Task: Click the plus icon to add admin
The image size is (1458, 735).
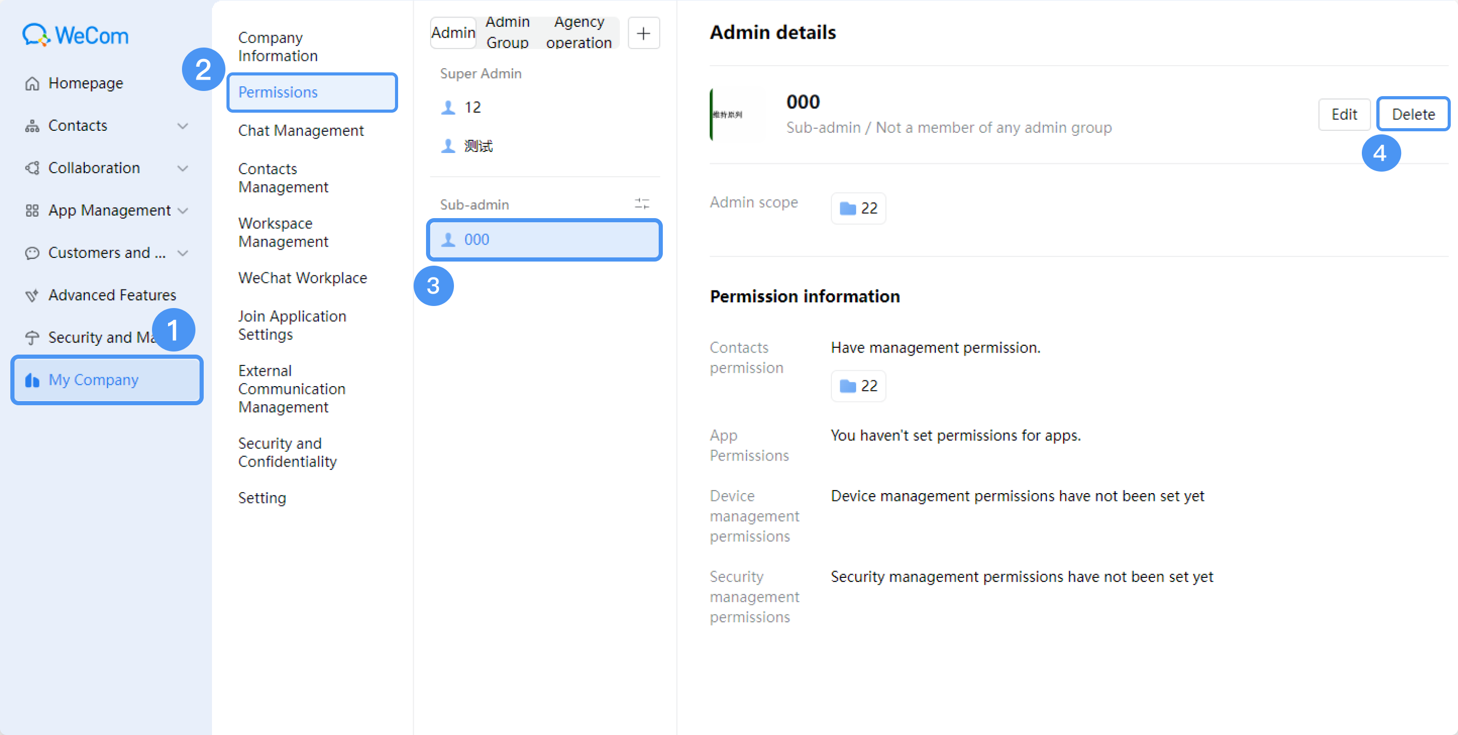Action: click(644, 33)
